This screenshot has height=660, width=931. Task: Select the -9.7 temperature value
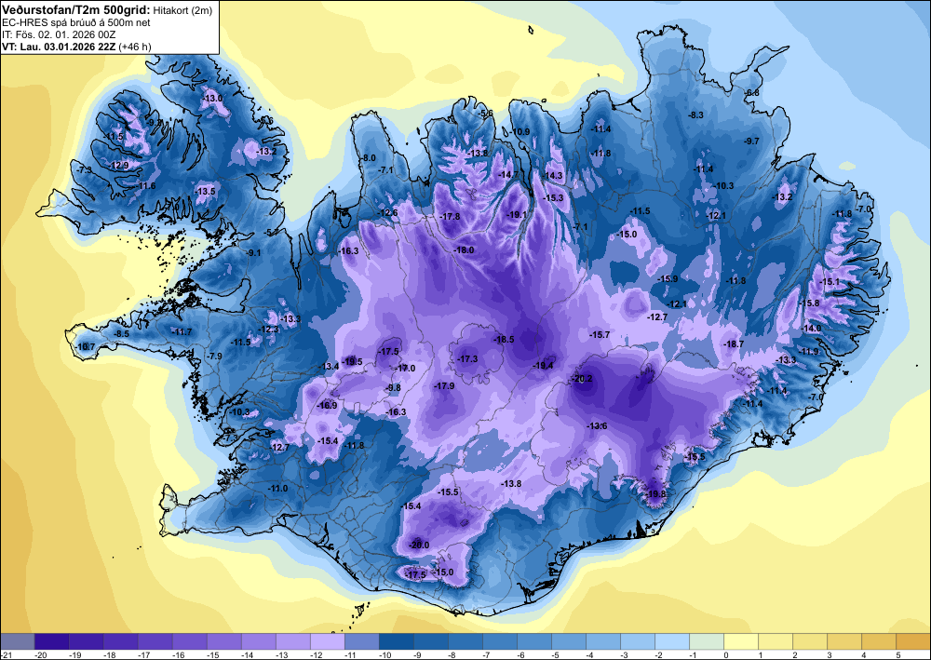point(751,141)
